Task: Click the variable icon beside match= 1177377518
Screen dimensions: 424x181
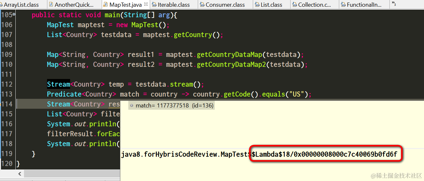Action: point(132,106)
